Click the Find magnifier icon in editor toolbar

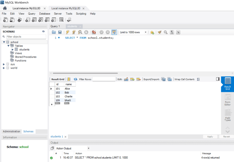tap(166, 32)
